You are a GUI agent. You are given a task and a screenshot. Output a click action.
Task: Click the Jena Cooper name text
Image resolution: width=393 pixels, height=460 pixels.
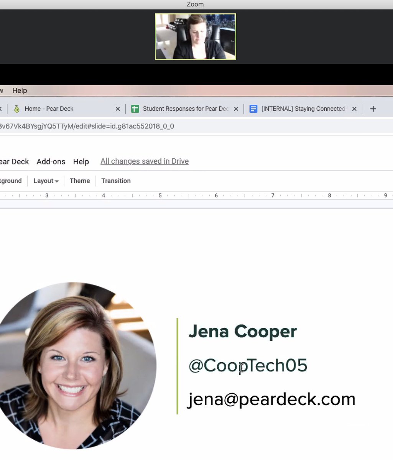(243, 332)
